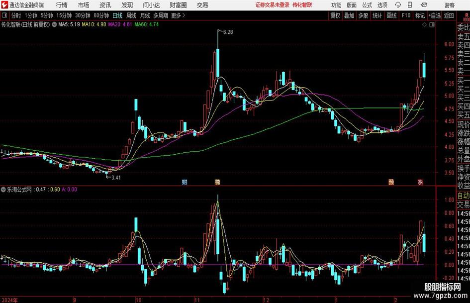The width and height of the screenshot is (470, 303).
Task: Click the customer service headset icon
Action: click(x=398, y=5)
